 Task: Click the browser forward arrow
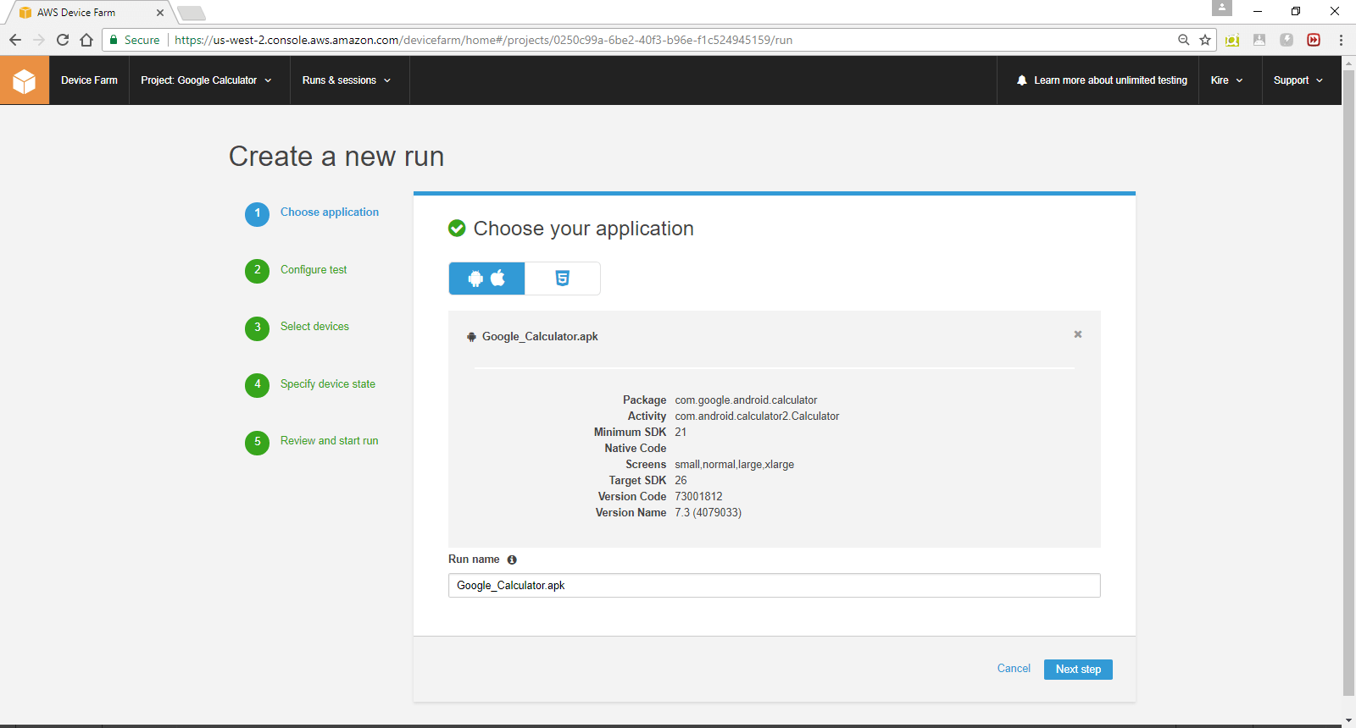[x=39, y=40]
